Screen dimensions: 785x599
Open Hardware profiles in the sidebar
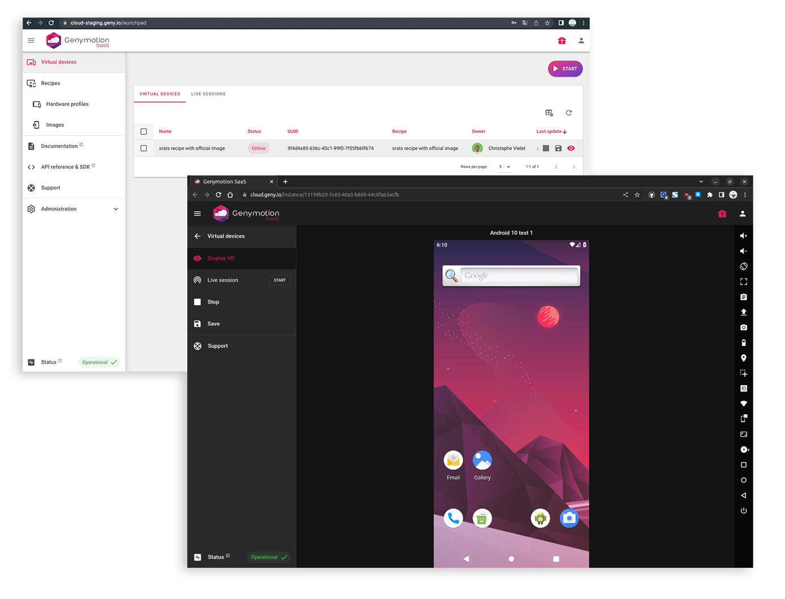click(x=67, y=104)
